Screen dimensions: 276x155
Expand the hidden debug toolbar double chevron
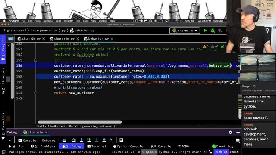(10, 140)
